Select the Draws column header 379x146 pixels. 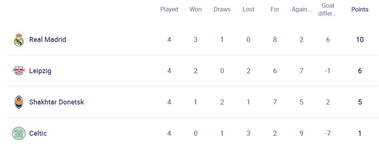pos(222,10)
